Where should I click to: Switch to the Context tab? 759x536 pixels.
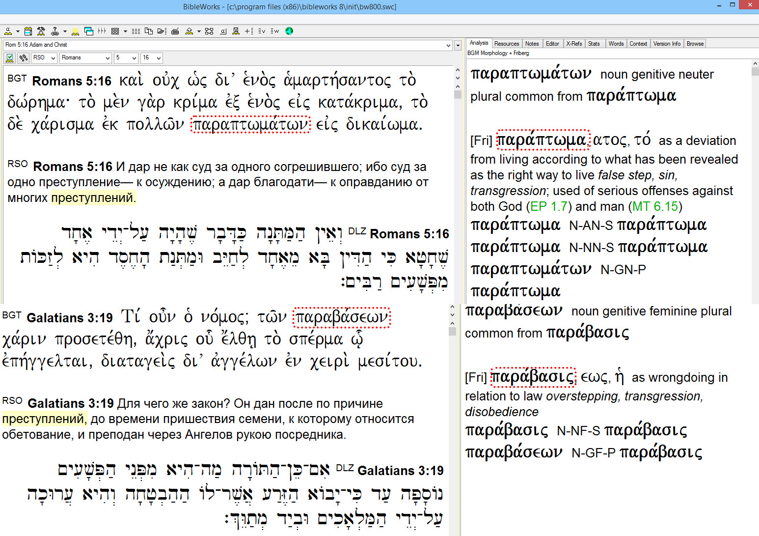click(x=638, y=44)
